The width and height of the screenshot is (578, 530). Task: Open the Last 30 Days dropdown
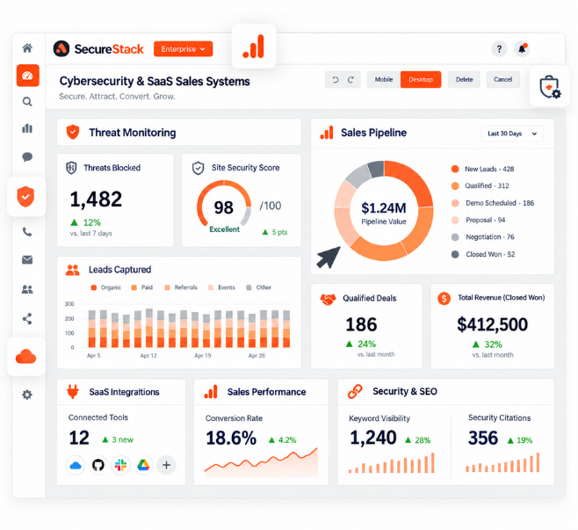point(511,134)
